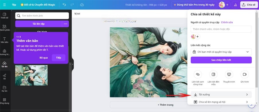Open the analytics chart icon
This screenshot has height=112, width=259.
[236, 5]
